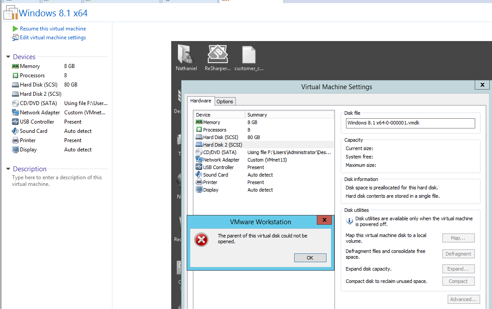Click the Edit virtual machine settings icon
The width and height of the screenshot is (492, 309).
click(15, 38)
